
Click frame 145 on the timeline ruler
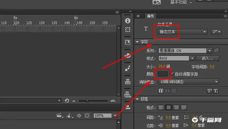[80, 23]
